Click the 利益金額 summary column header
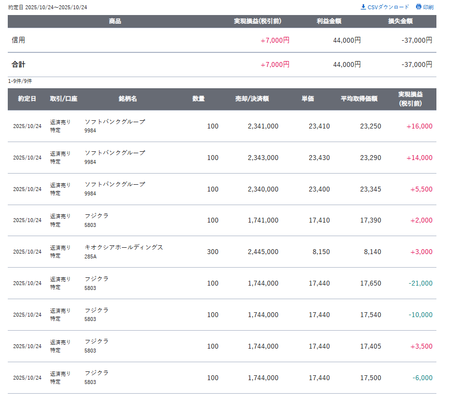The width and height of the screenshot is (450, 400). pyautogui.click(x=329, y=21)
